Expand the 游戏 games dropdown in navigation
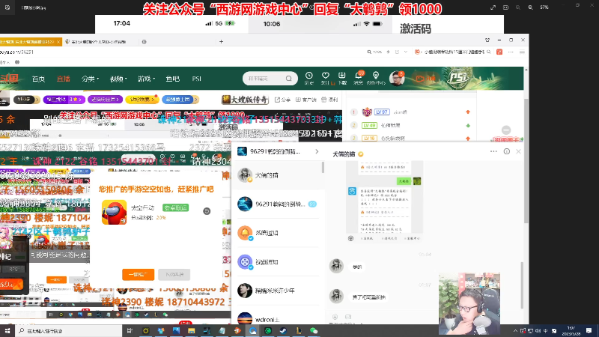The image size is (599, 337). pyautogui.click(x=146, y=79)
